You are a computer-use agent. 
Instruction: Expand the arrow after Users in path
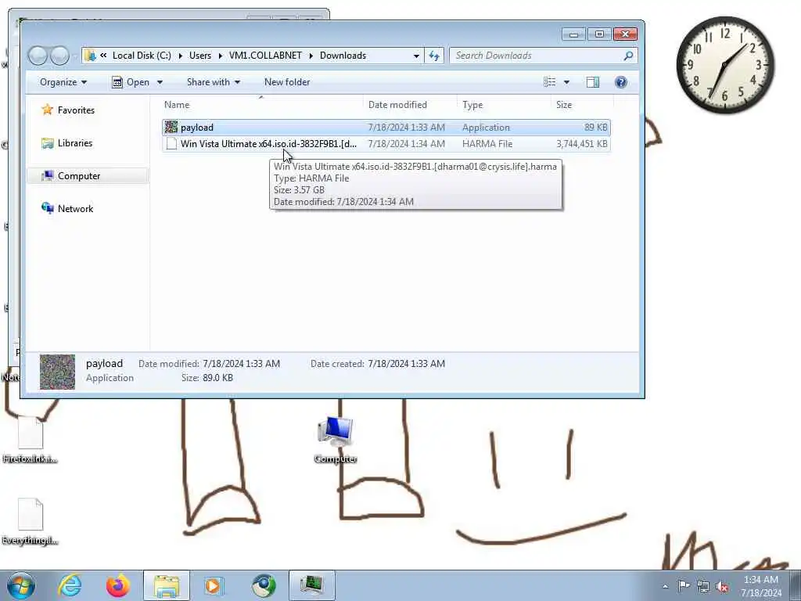click(x=220, y=56)
